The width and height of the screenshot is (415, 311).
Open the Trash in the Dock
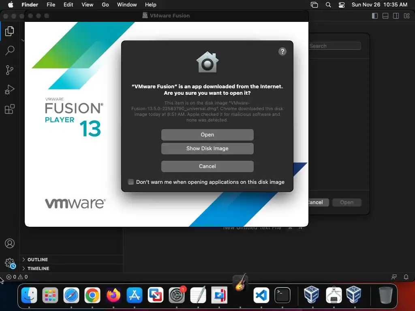386,295
